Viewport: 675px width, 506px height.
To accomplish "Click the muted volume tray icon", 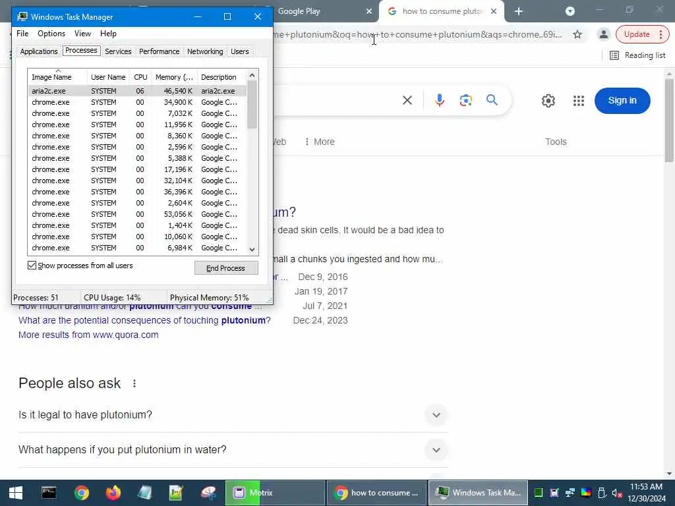I will click(x=617, y=493).
